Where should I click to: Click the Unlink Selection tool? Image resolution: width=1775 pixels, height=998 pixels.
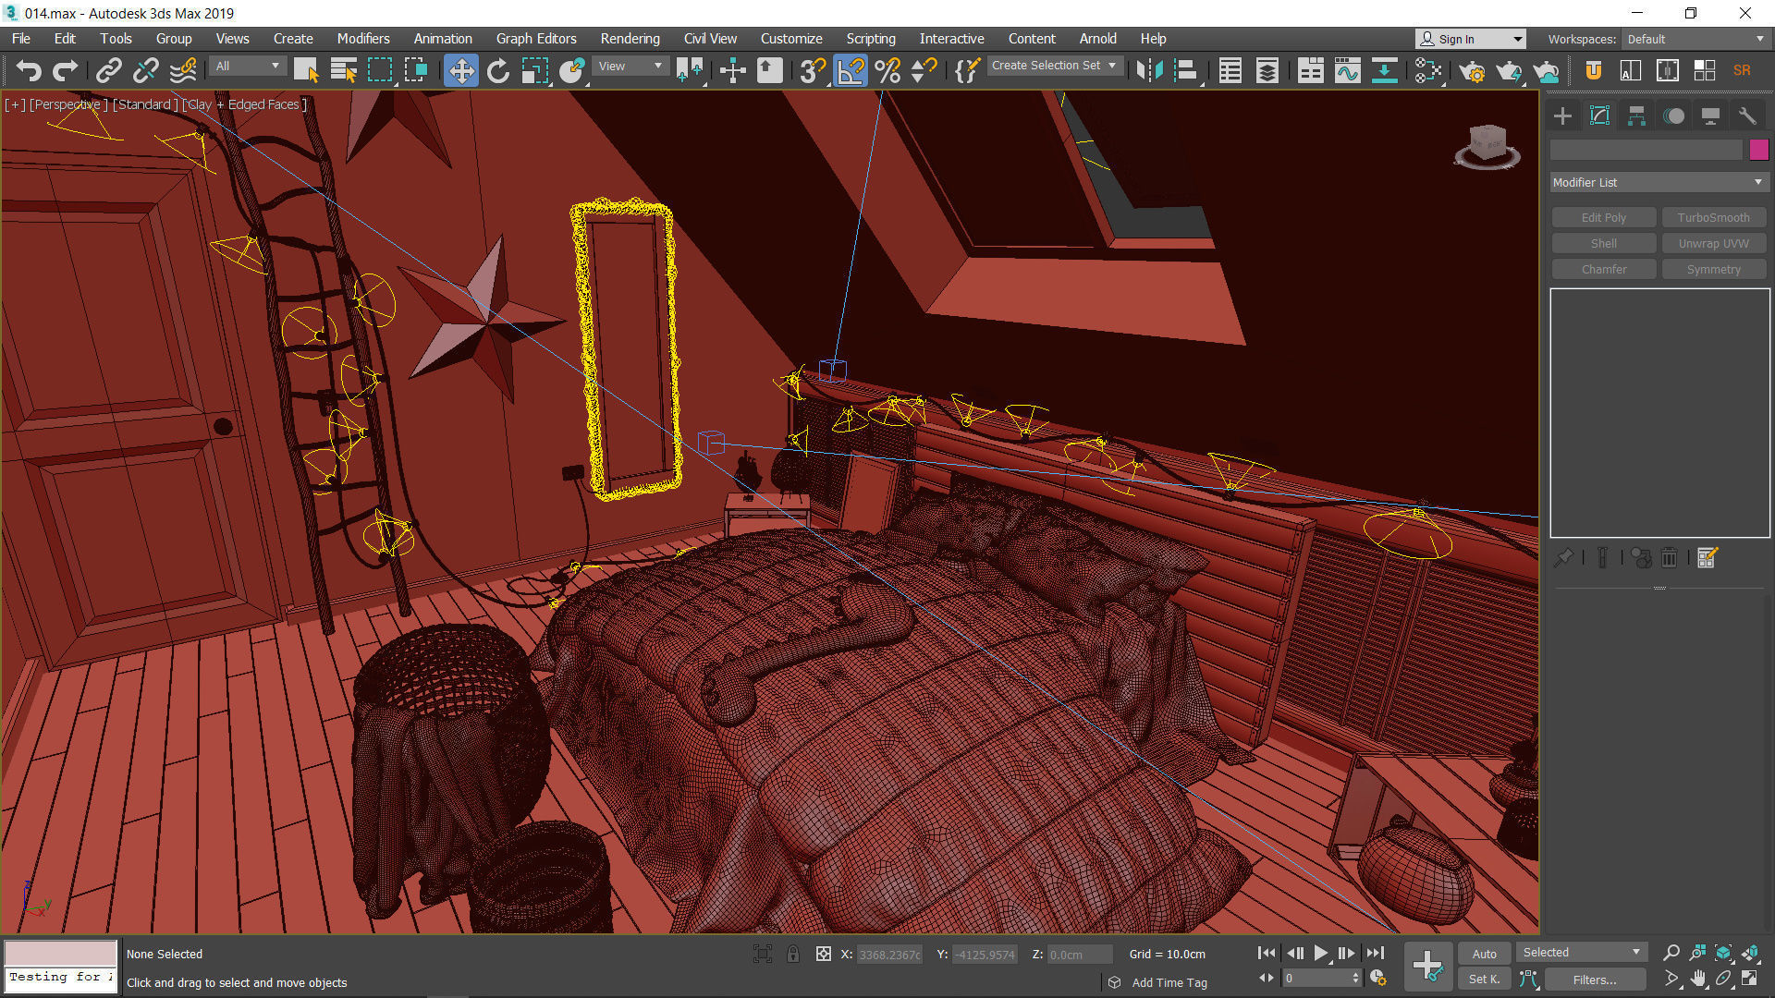pos(146,70)
